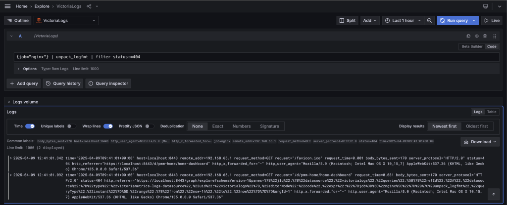507x205 pixels.
Task: Click the Run query button
Action: [454, 21]
